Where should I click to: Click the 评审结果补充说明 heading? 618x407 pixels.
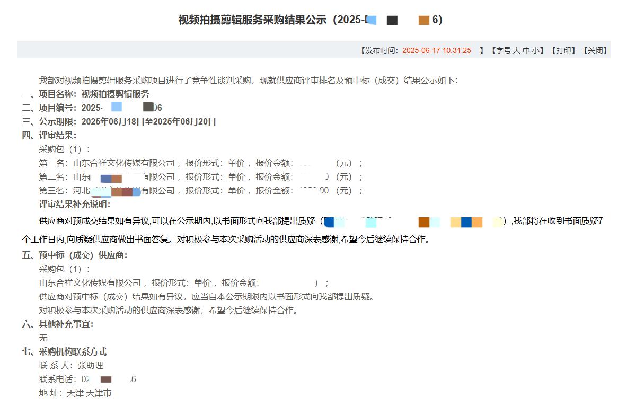click(75, 205)
